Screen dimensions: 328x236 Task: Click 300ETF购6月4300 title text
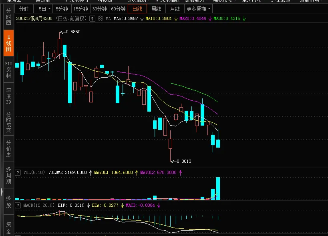tap(34, 18)
